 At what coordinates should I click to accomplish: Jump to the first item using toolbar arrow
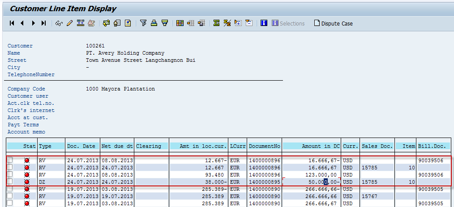(12, 23)
